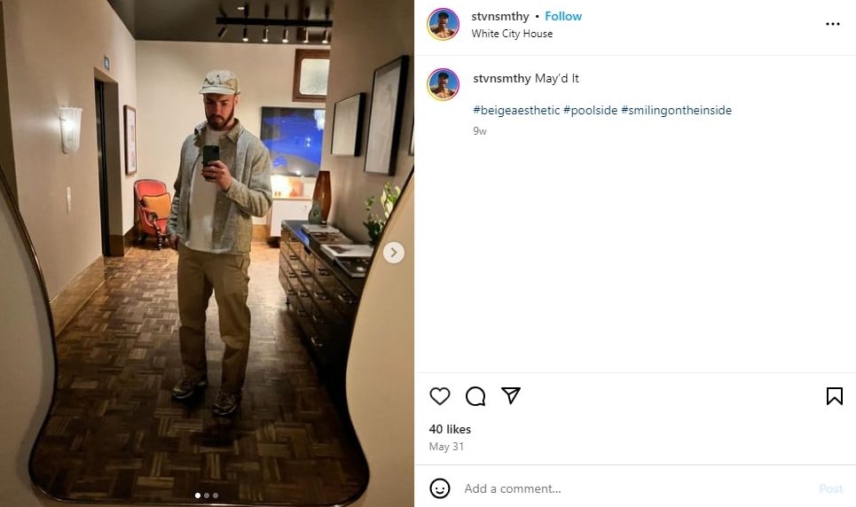
Task: Save the post with the bookmark icon
Action: tap(834, 396)
